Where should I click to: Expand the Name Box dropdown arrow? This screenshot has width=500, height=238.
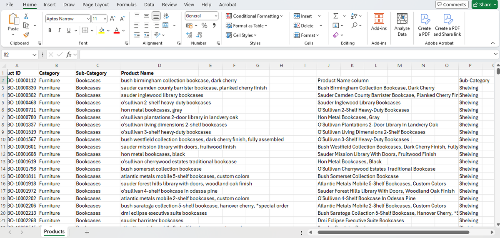point(35,55)
